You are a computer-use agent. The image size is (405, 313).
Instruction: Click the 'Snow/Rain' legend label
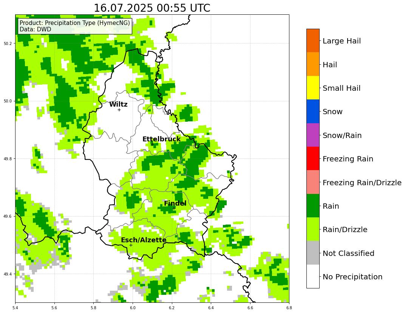[x=342, y=135]
